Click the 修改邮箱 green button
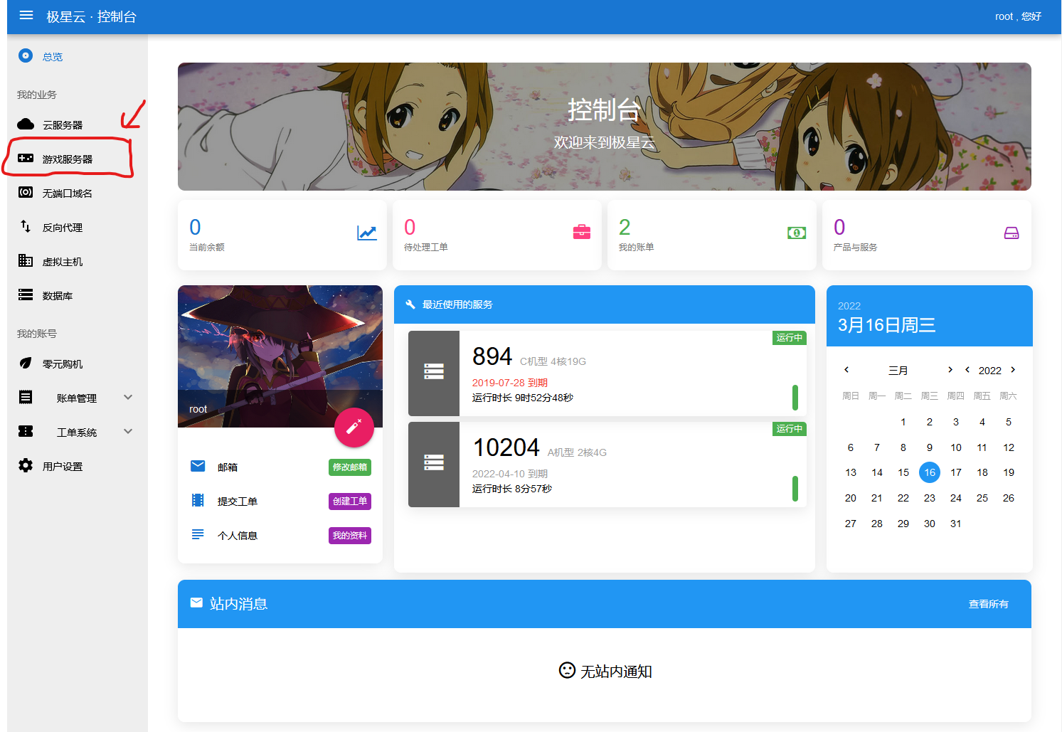Screen dimensions: 1062x732 coord(350,467)
